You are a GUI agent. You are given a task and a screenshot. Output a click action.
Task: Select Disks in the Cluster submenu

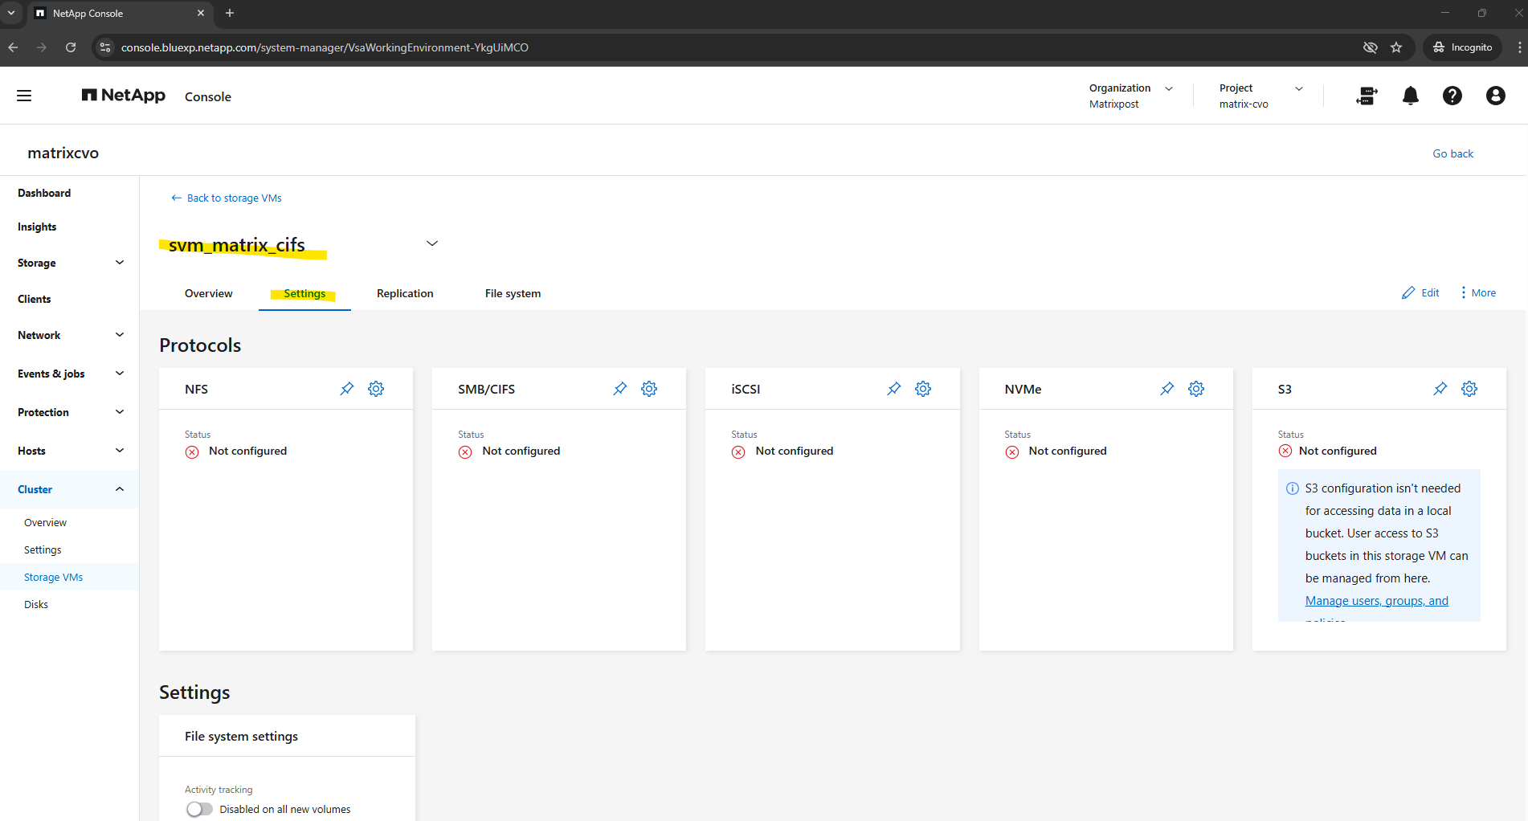coord(36,605)
